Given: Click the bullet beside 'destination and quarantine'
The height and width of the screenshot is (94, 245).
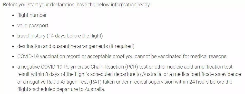Looking at the screenshot, I should (13, 47).
